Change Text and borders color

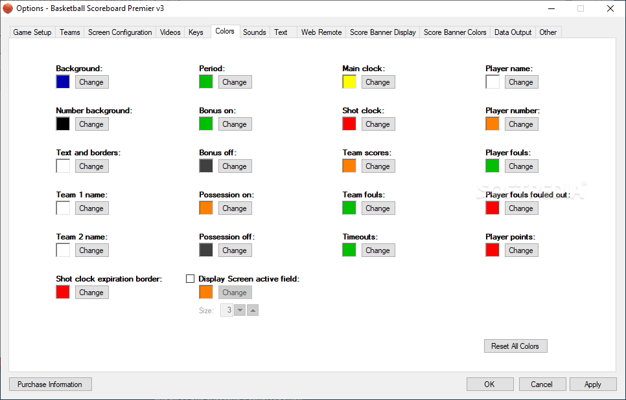click(92, 166)
